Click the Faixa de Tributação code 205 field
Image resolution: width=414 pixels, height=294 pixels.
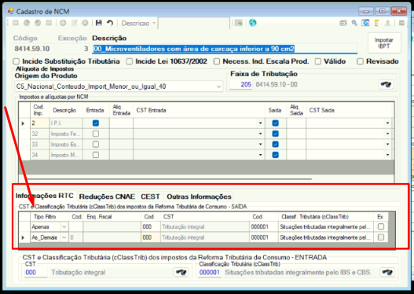point(240,85)
